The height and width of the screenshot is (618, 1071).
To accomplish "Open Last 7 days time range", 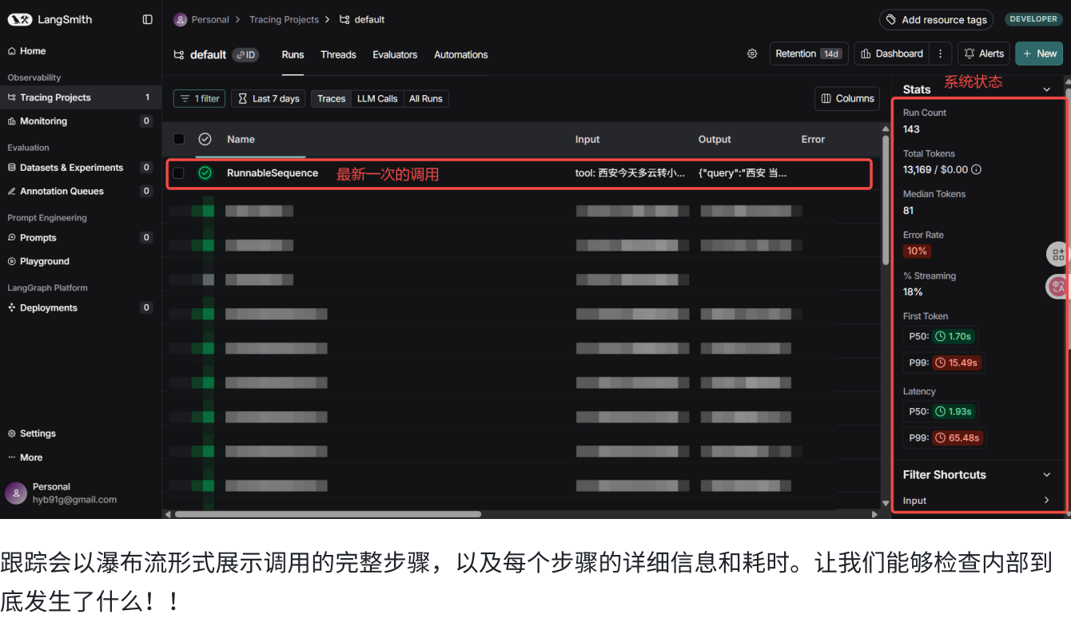I will (x=269, y=98).
